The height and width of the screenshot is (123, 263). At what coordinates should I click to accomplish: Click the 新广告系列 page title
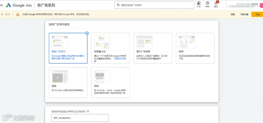coord(46,5)
